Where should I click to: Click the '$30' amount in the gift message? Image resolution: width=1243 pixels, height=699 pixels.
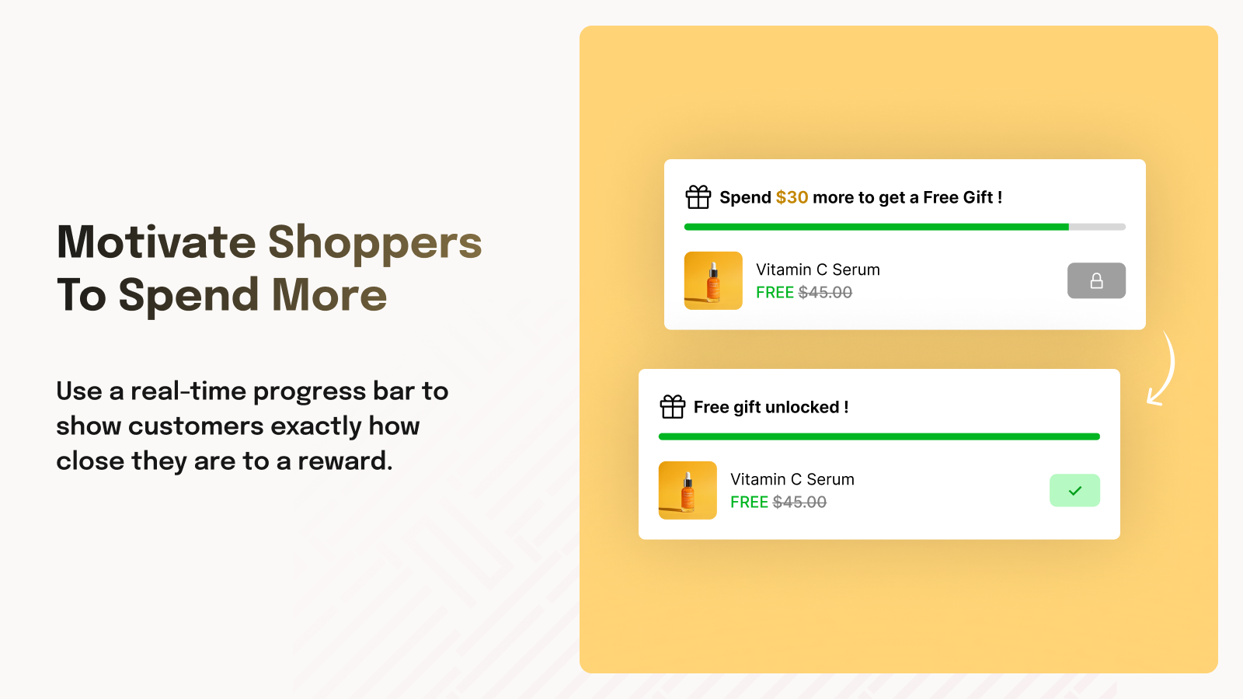click(792, 197)
